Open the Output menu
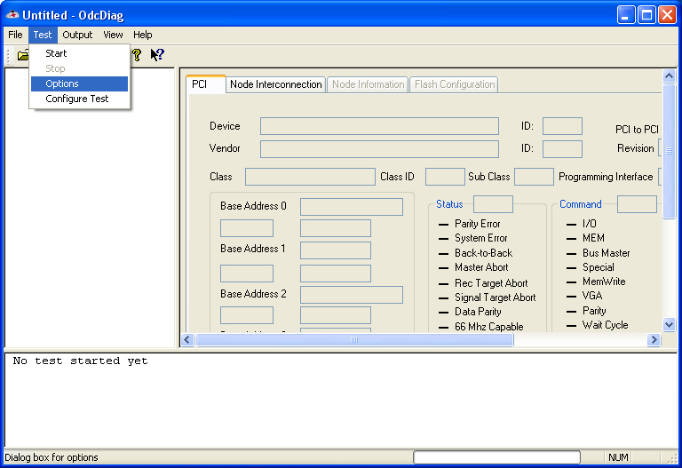682x468 pixels. [77, 35]
